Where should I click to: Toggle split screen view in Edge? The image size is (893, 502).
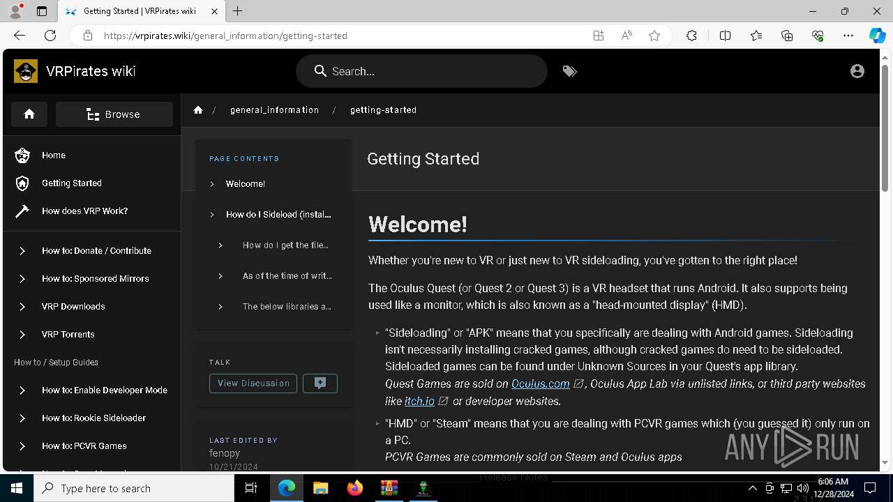tap(725, 36)
